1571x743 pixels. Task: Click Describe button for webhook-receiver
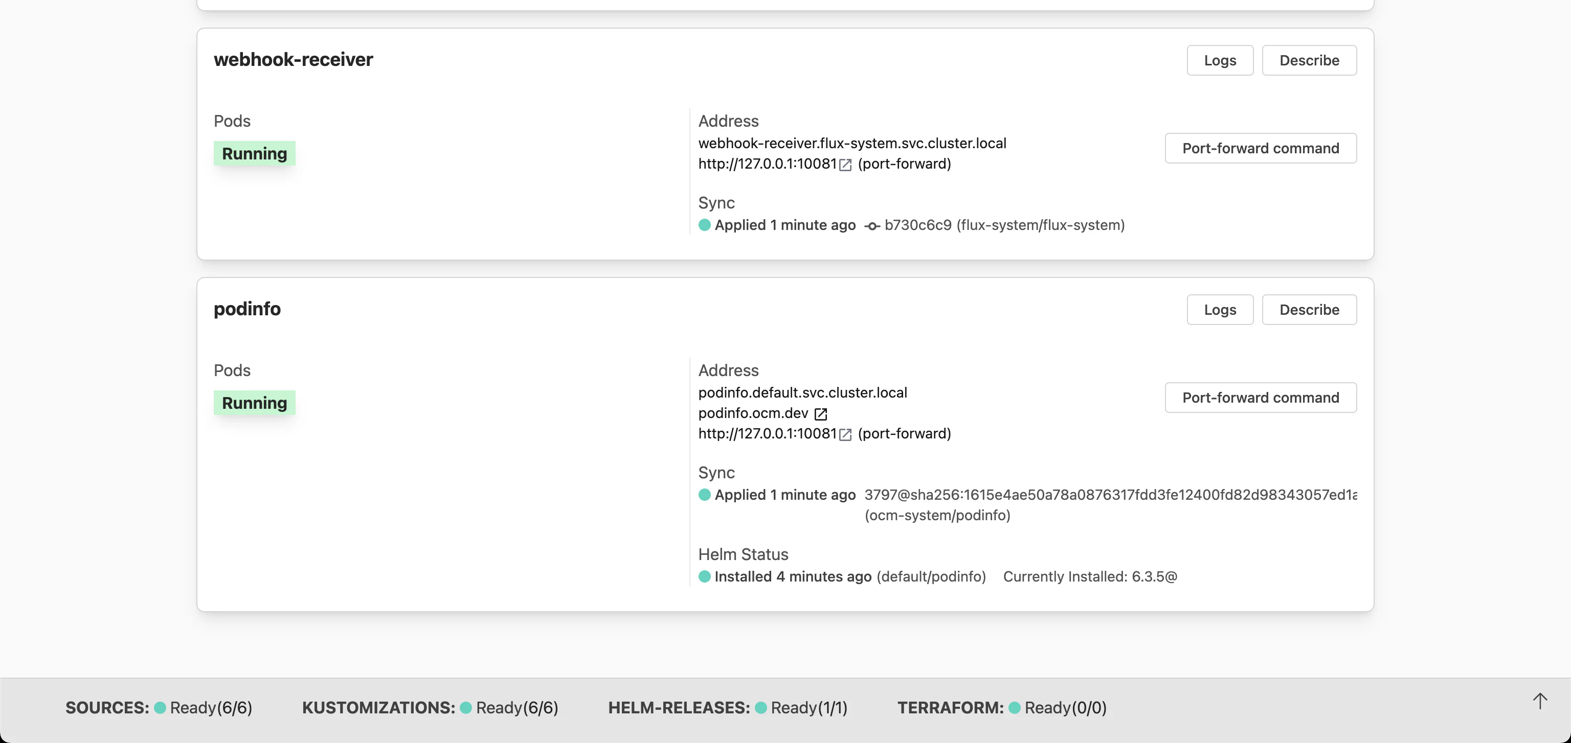coord(1309,60)
